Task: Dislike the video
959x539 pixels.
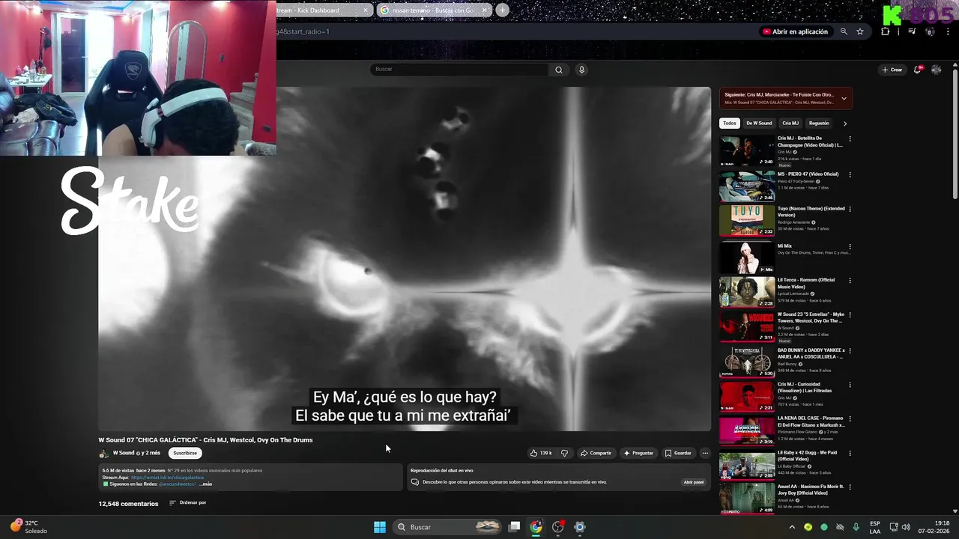Action: 565,453
